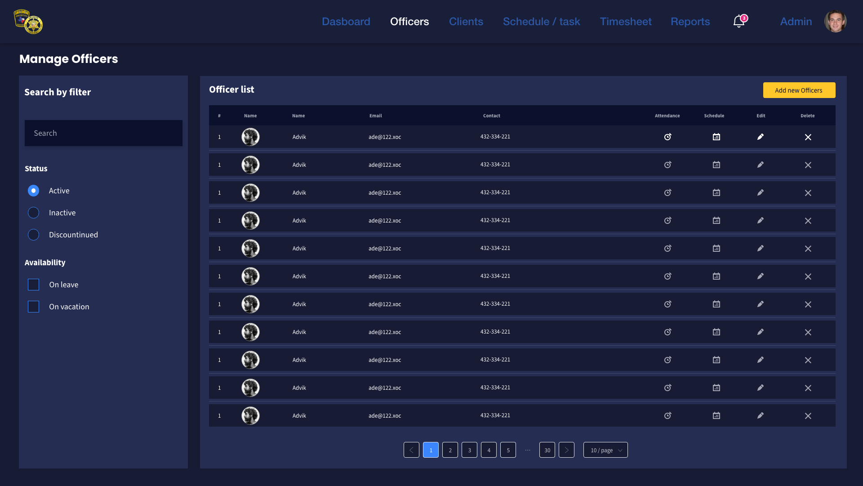Select the Inactive status radio button

(x=34, y=213)
